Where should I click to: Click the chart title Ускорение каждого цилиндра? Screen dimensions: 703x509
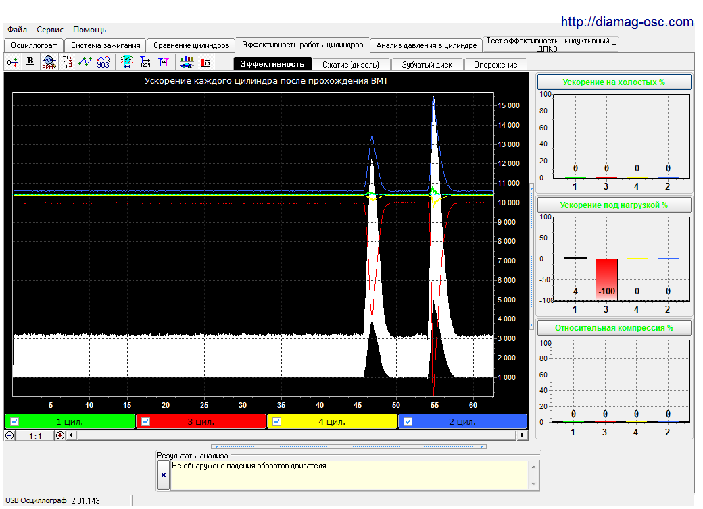coord(266,81)
